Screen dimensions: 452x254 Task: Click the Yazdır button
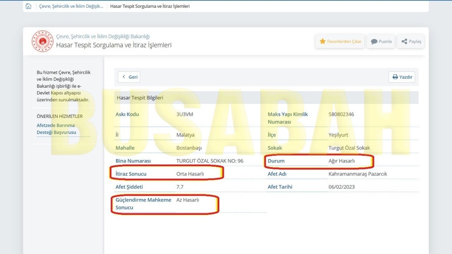pyautogui.click(x=402, y=77)
